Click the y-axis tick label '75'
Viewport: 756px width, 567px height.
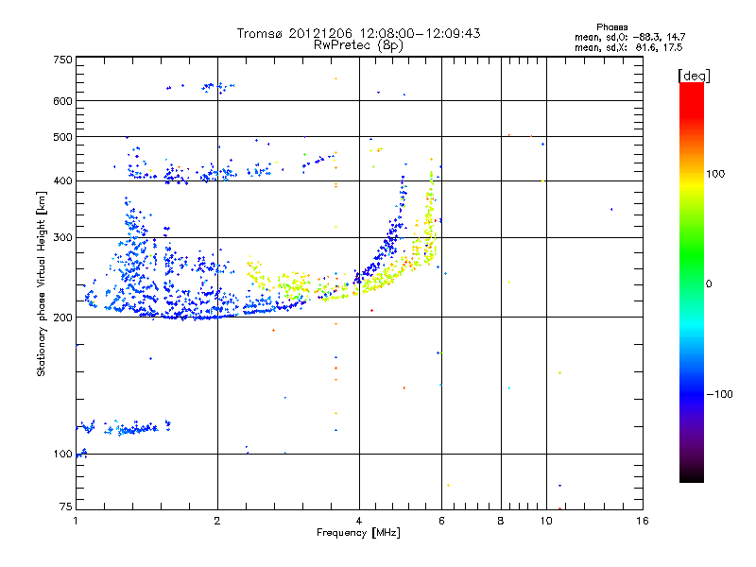66,507
